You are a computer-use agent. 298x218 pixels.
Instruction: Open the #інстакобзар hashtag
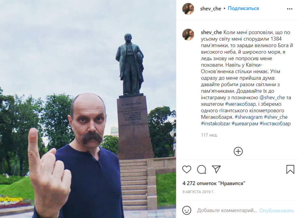pyautogui.click(x=275, y=123)
